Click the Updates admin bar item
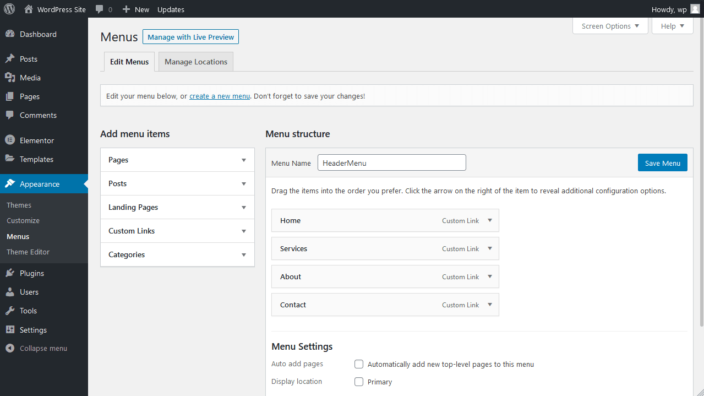Image resolution: width=704 pixels, height=396 pixels. coord(171,9)
